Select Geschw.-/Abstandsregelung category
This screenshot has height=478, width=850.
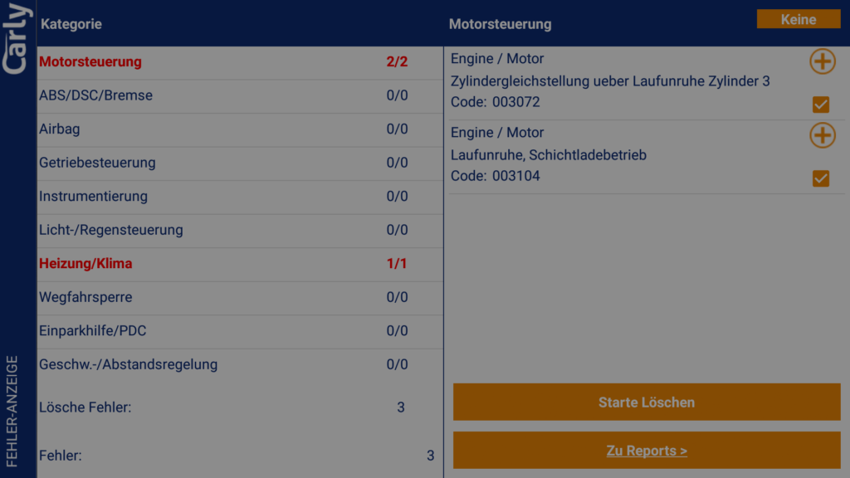tap(128, 364)
